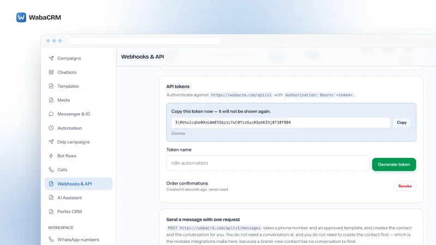Click the Webhooks & API document icon

[x=51, y=184]
